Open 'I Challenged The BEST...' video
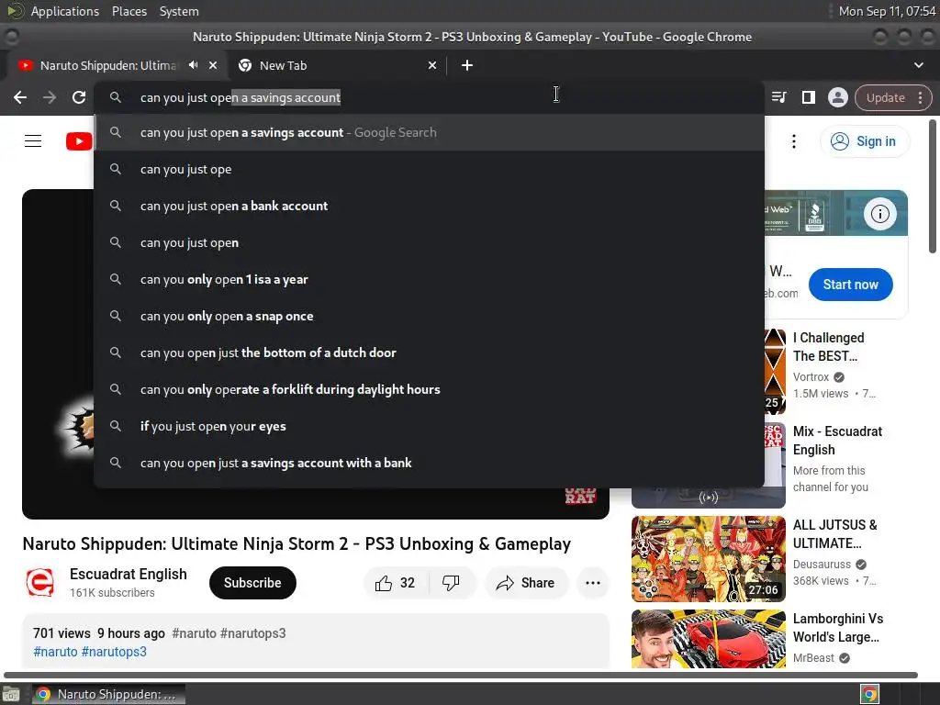 (x=829, y=346)
